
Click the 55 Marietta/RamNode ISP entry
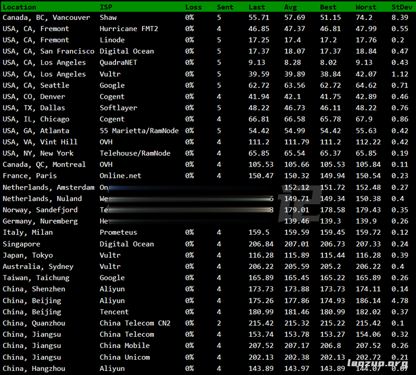pyautogui.click(x=139, y=131)
